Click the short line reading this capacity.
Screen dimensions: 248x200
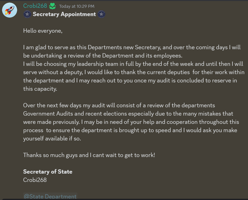tap(40, 89)
